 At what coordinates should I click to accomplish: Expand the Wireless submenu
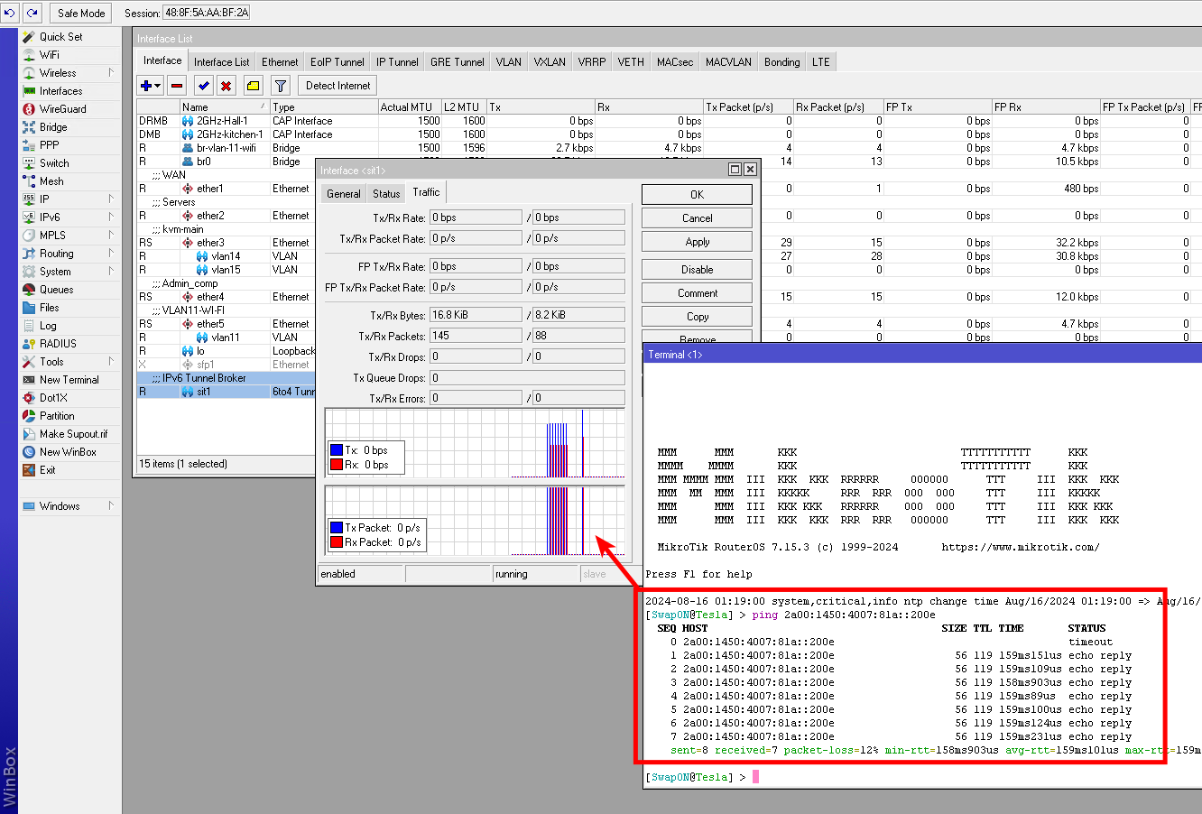(111, 73)
